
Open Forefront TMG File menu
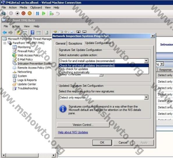point(6,26)
